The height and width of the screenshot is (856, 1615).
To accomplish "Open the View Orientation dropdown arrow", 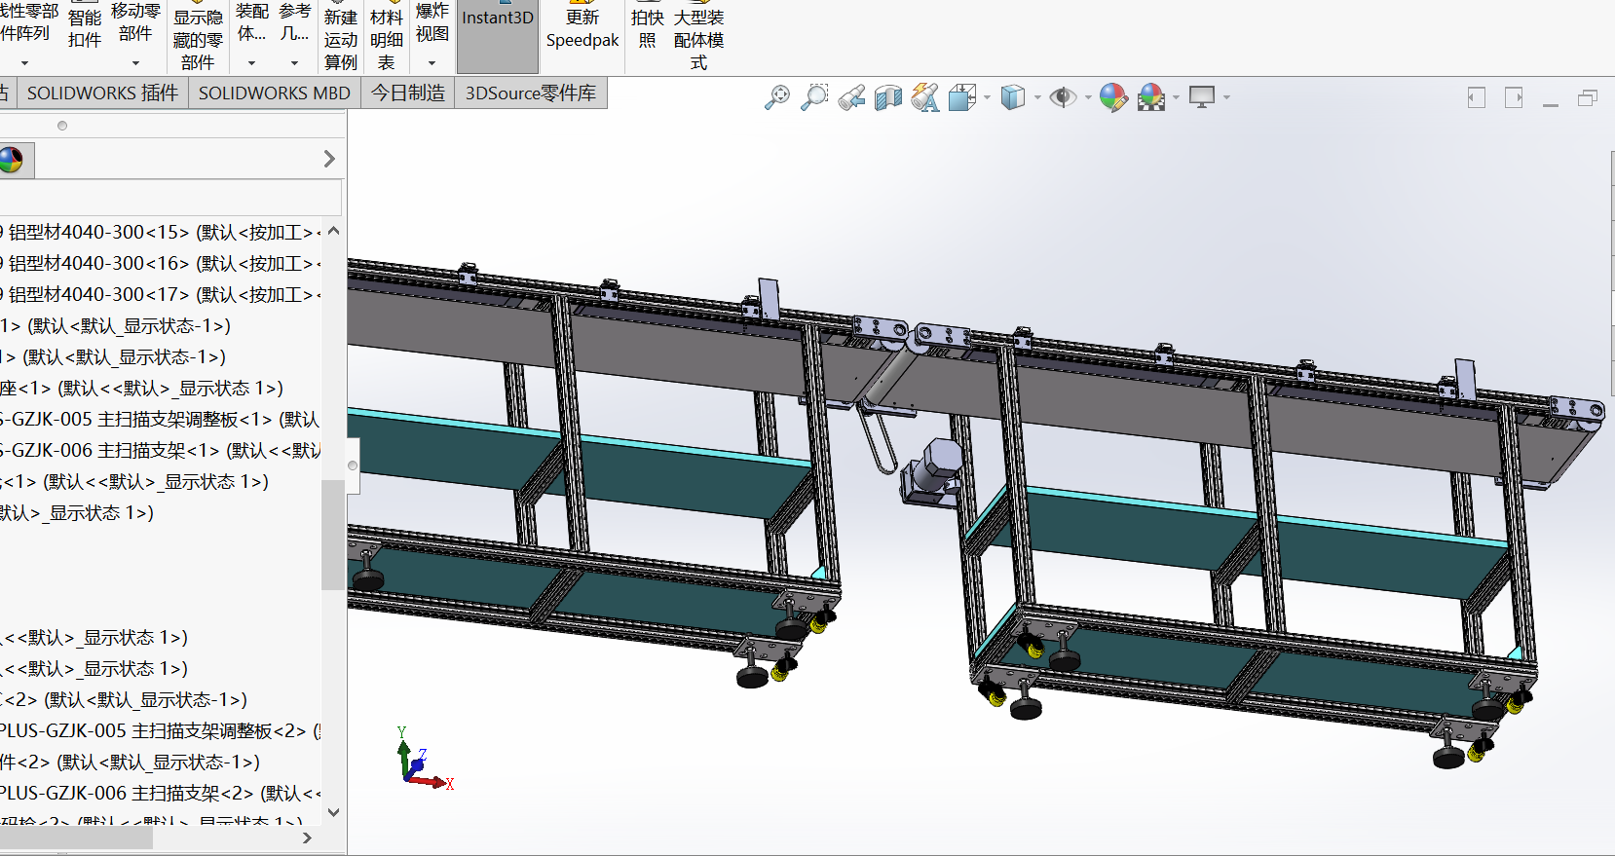I will tap(987, 97).
